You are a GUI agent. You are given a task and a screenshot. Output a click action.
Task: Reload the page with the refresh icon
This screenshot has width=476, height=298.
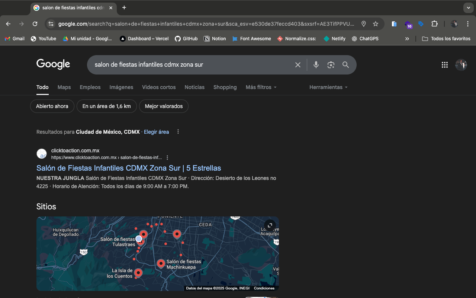(x=35, y=24)
